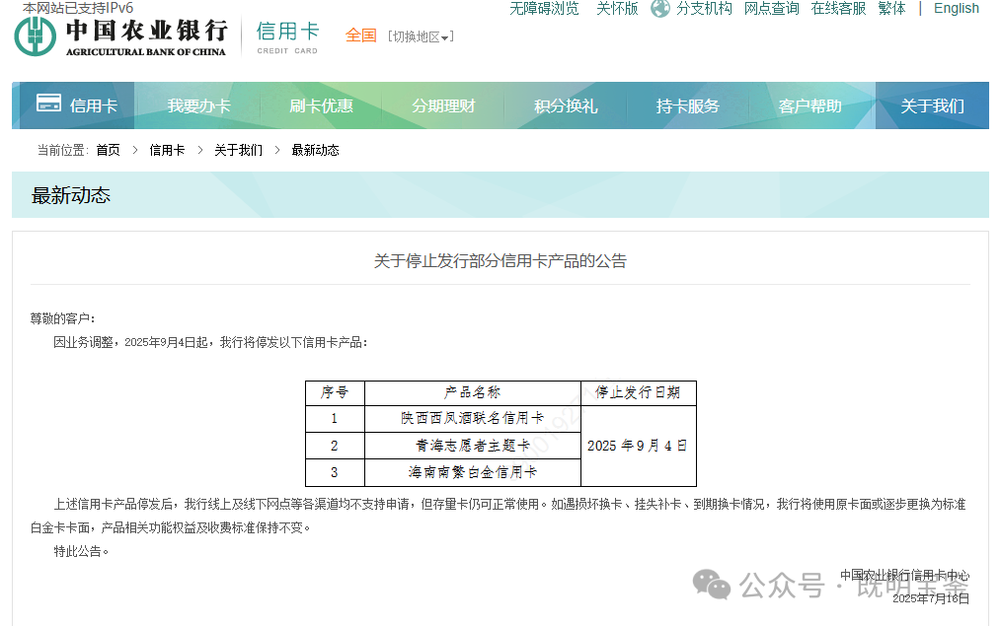The image size is (1001, 626).
Task: Click the 信用卡 breadcrumb link
Action: coord(166,150)
